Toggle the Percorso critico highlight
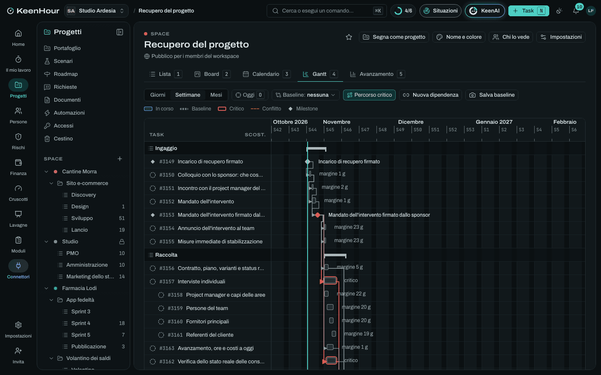Image resolution: width=601 pixels, height=375 pixels. pos(369,95)
